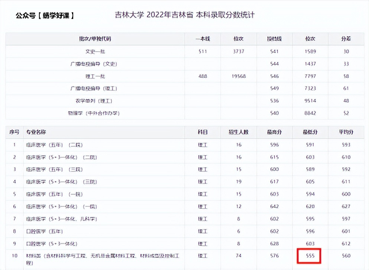This screenshot has width=369, height=270.
Task: Click enrollment count 12 in row 6
Action: [x=239, y=207]
